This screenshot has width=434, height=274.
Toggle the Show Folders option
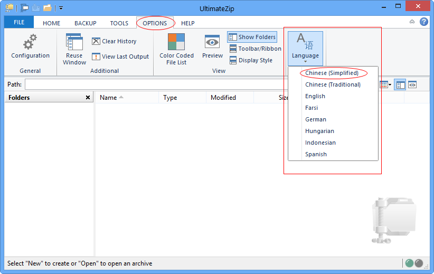[252, 37]
